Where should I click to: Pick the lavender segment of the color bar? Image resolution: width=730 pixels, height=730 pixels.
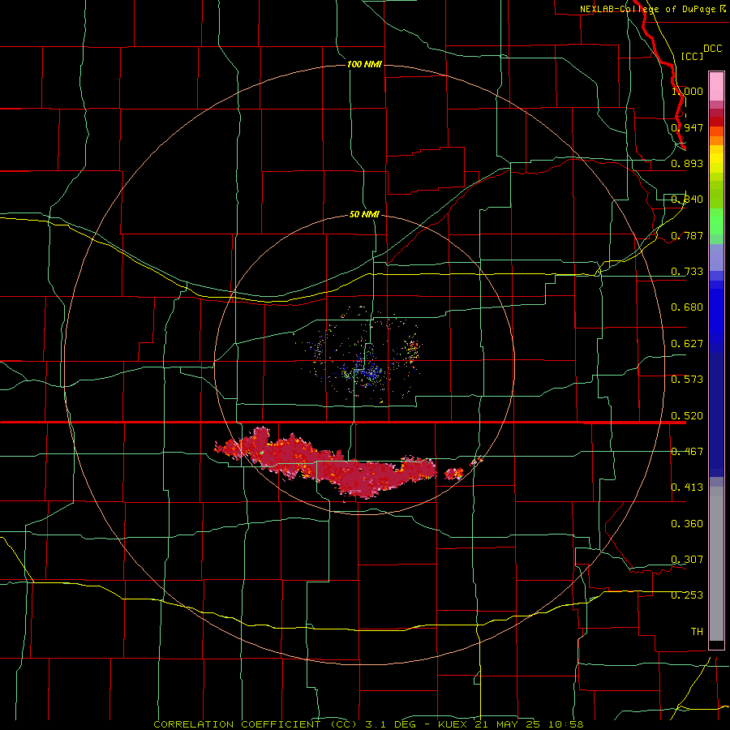716,257
